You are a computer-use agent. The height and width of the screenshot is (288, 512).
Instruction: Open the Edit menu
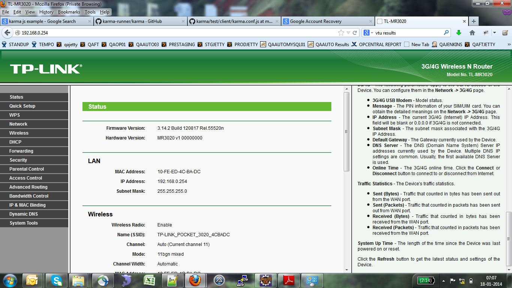click(17, 12)
